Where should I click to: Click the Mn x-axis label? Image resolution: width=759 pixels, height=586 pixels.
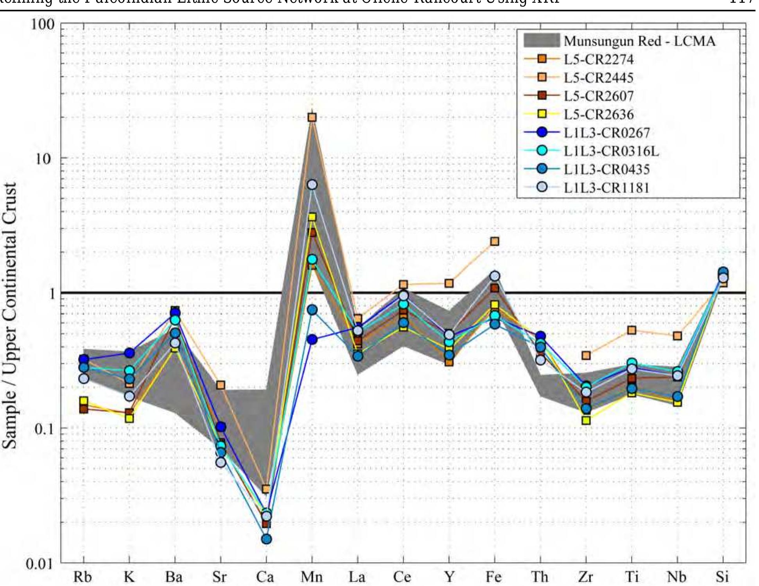coord(312,577)
